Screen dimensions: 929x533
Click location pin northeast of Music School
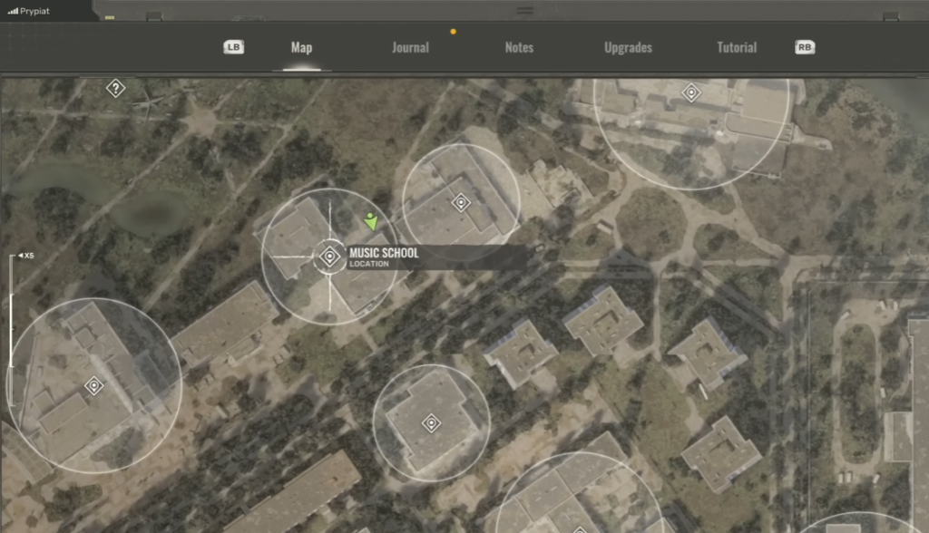(461, 202)
